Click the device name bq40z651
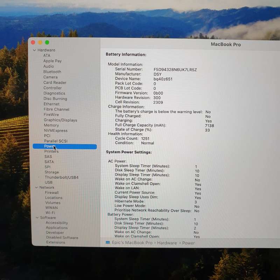This screenshot has width=280, height=280. 163,79
